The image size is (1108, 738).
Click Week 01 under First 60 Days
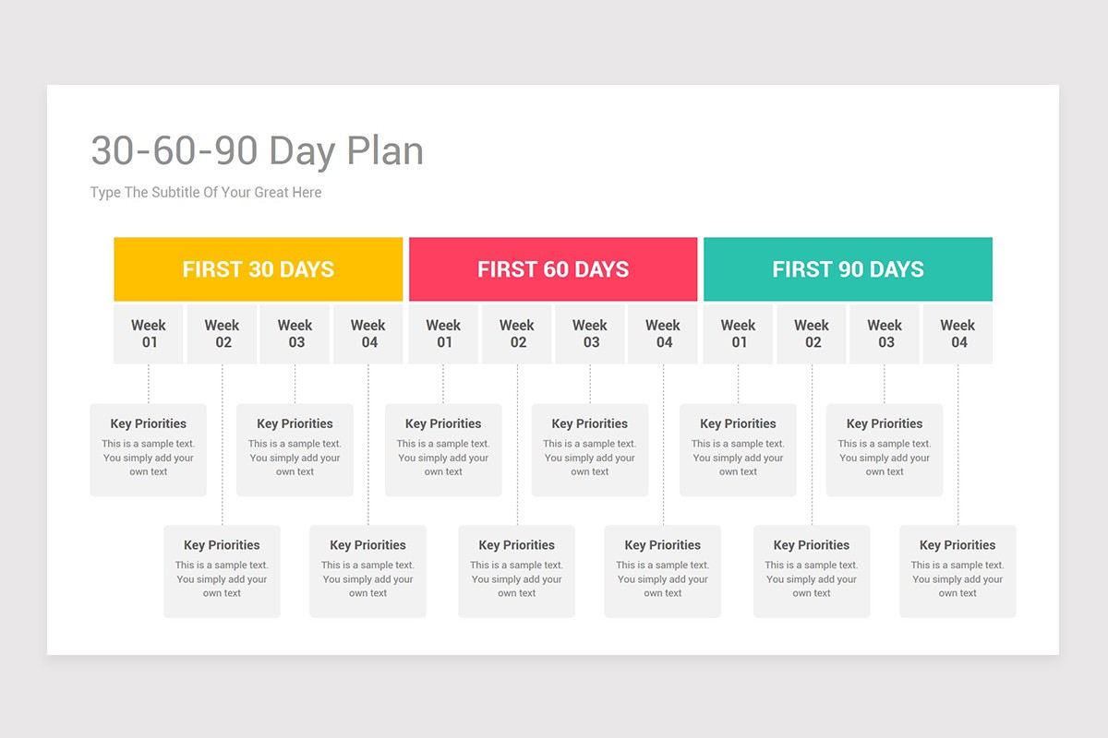pos(443,334)
